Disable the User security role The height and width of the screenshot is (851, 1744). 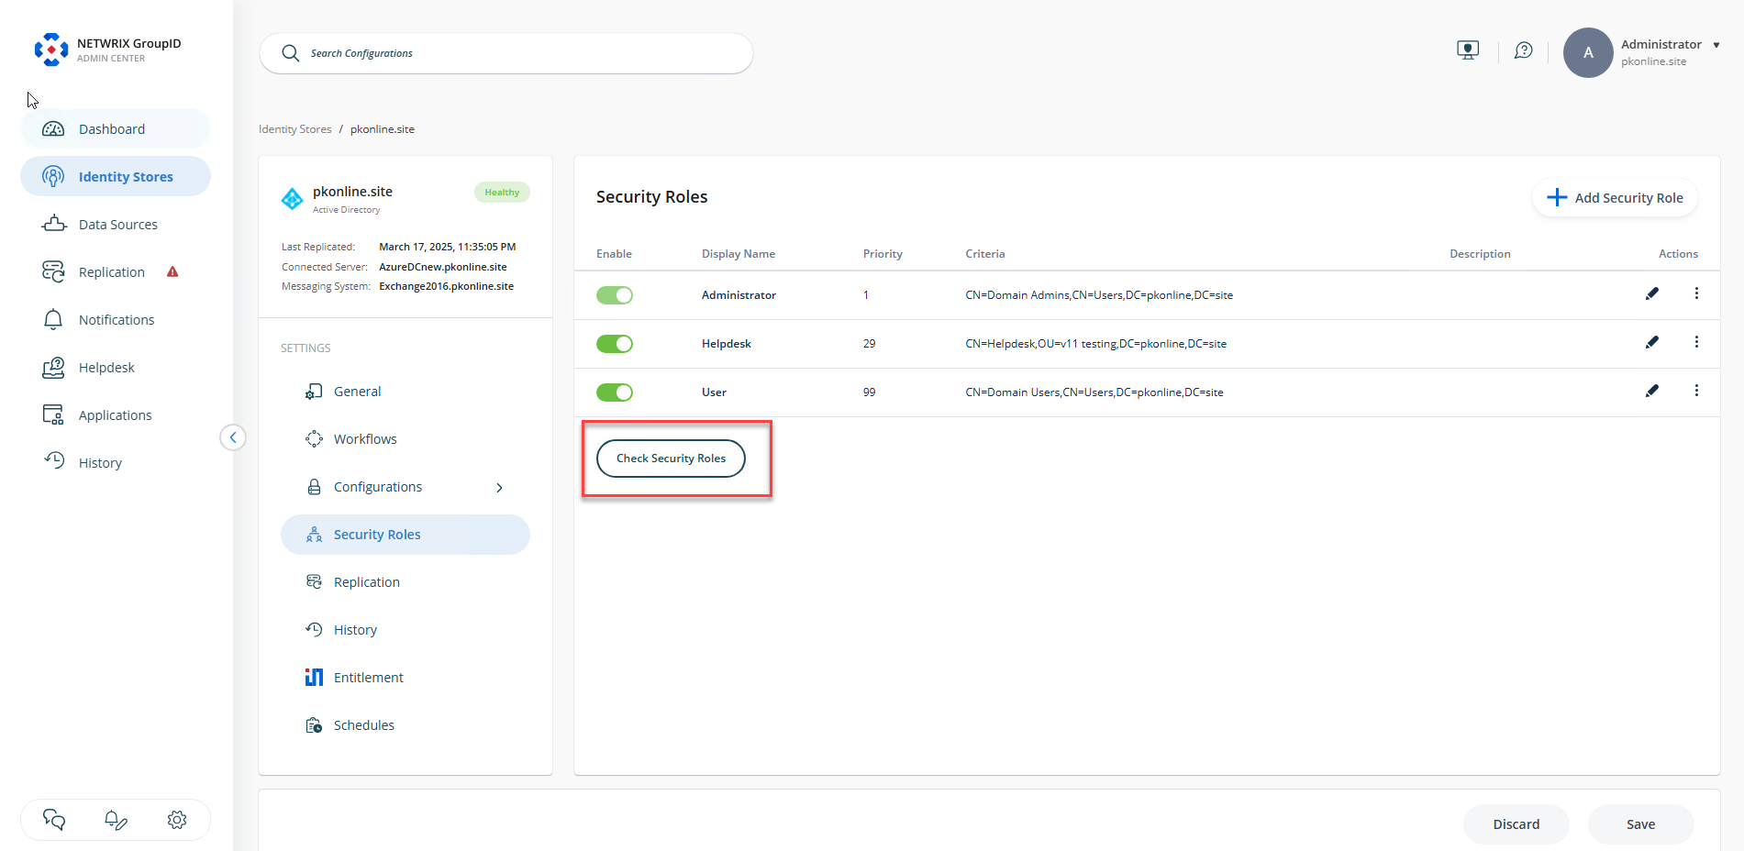pyautogui.click(x=614, y=392)
